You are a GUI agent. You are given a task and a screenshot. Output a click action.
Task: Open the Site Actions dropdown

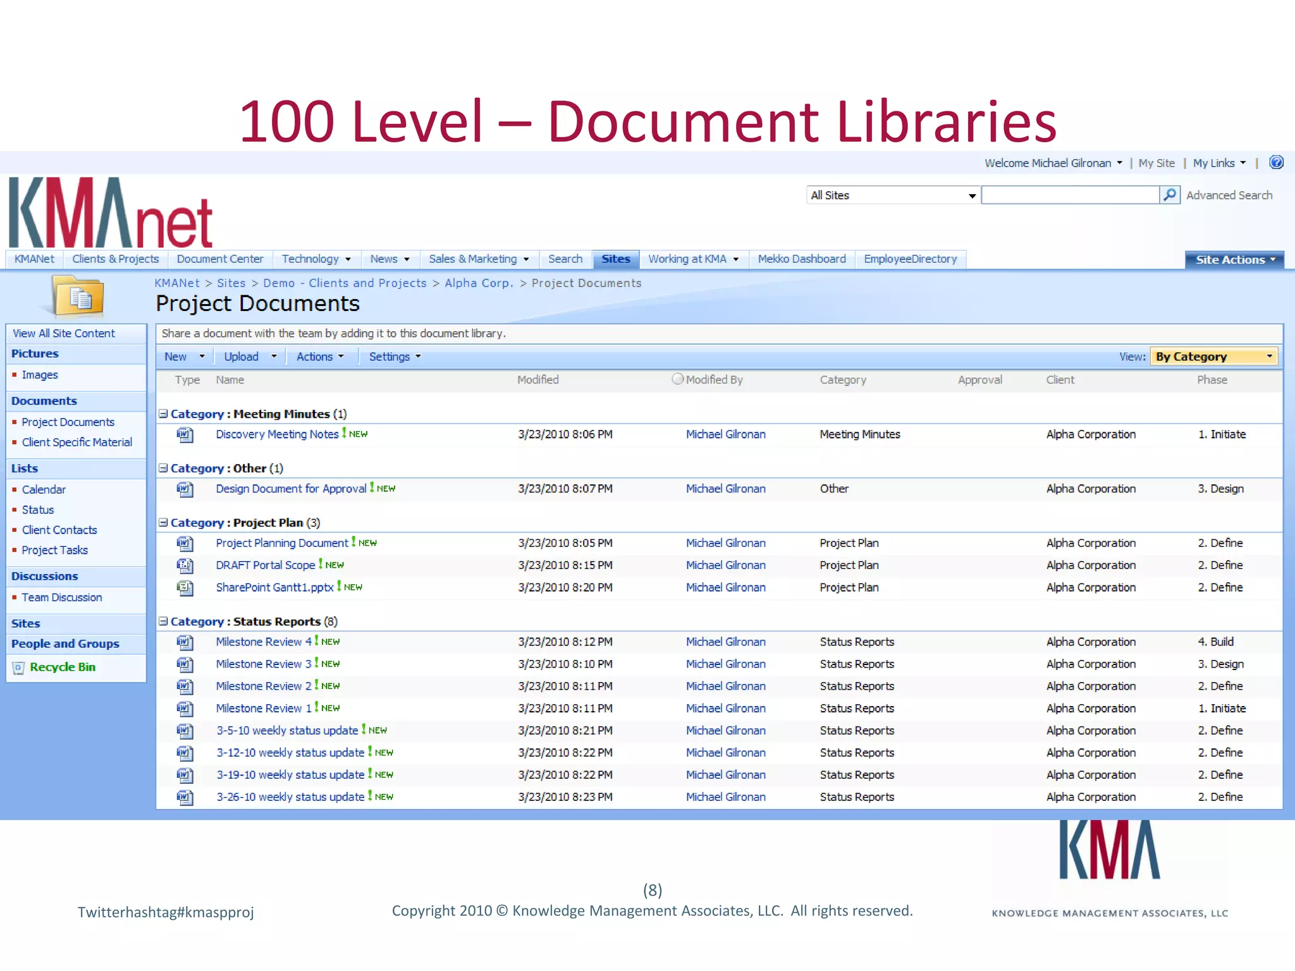click(1234, 260)
